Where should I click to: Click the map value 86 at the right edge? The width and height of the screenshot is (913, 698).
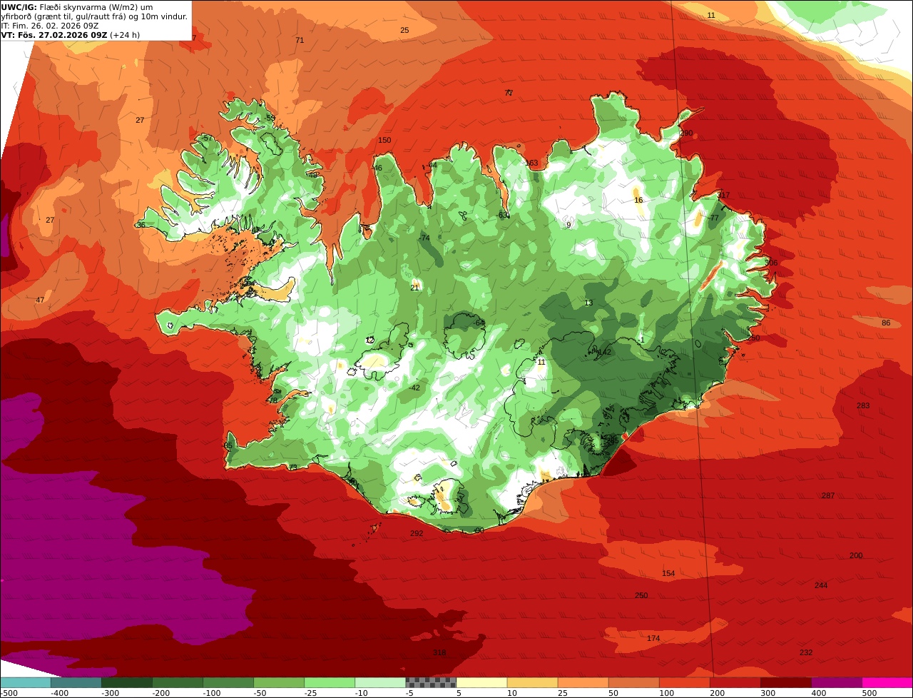pyautogui.click(x=886, y=323)
